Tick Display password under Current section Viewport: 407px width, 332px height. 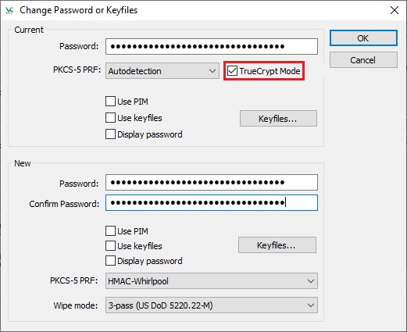coord(110,134)
